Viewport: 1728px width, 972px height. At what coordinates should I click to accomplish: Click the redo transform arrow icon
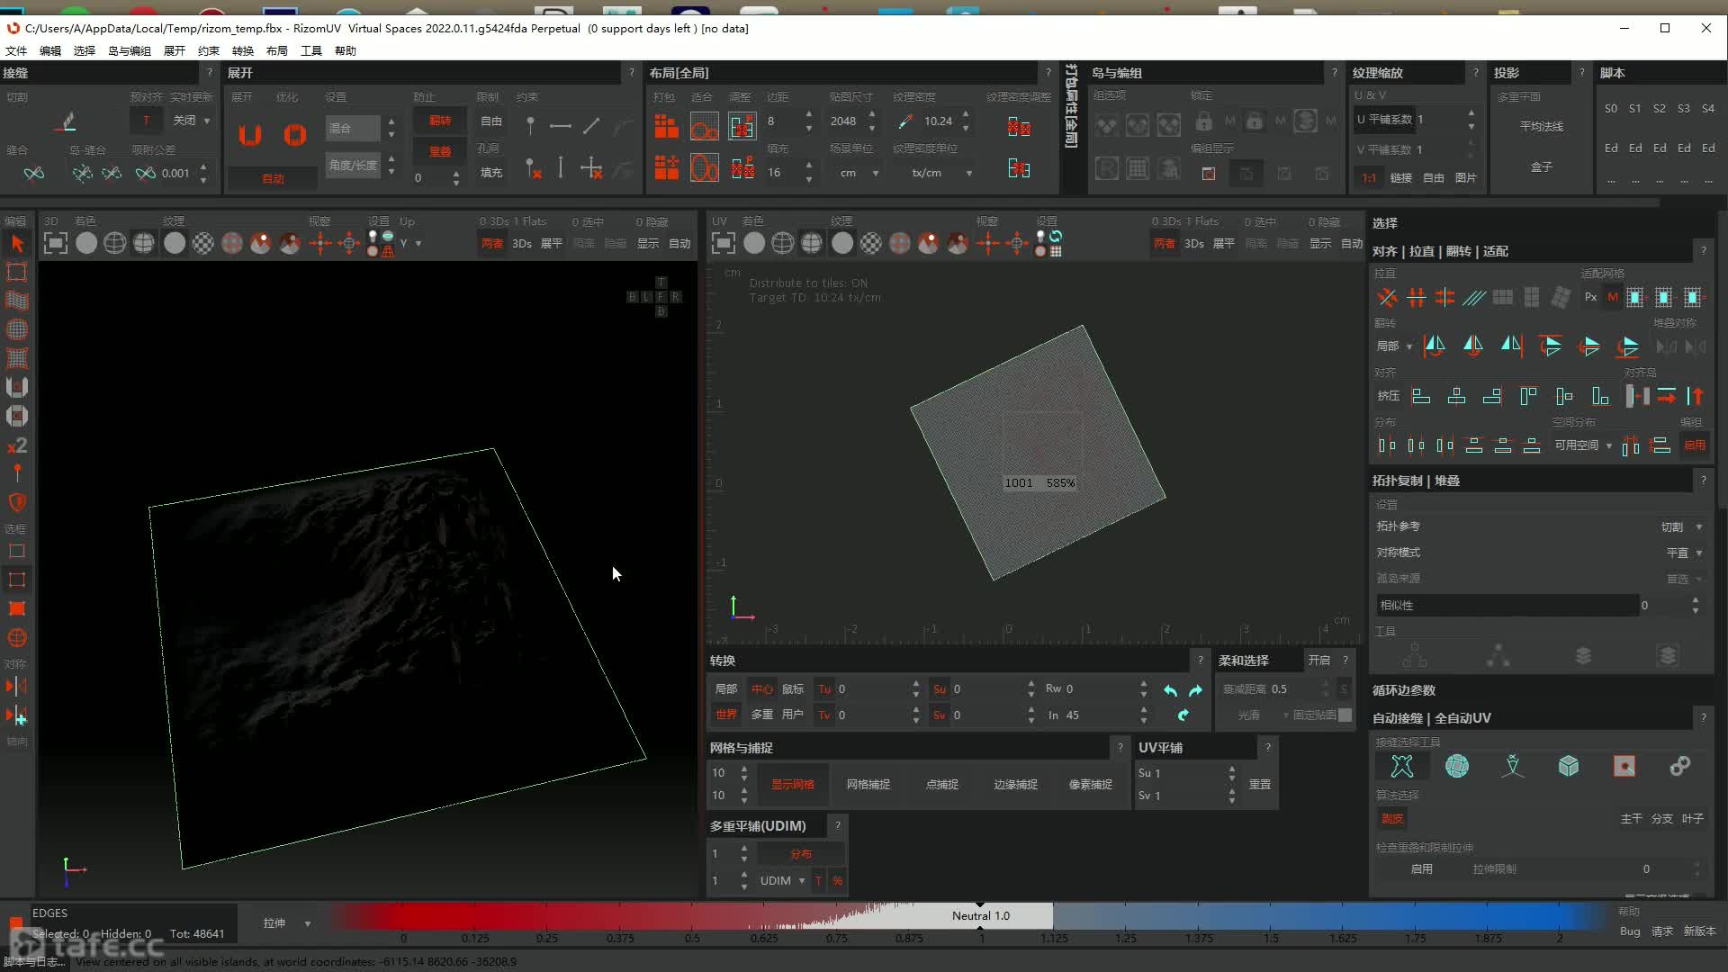coord(1195,690)
